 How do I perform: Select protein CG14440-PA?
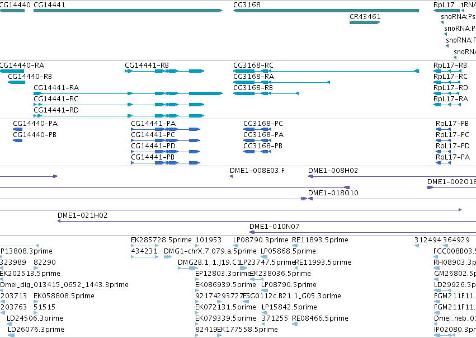tap(17, 129)
